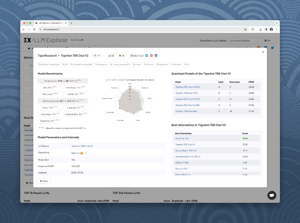The width and height of the screenshot is (300, 223).
Task: Click the Understanding benchmark score box
Action: pyautogui.click(x=75, y=114)
